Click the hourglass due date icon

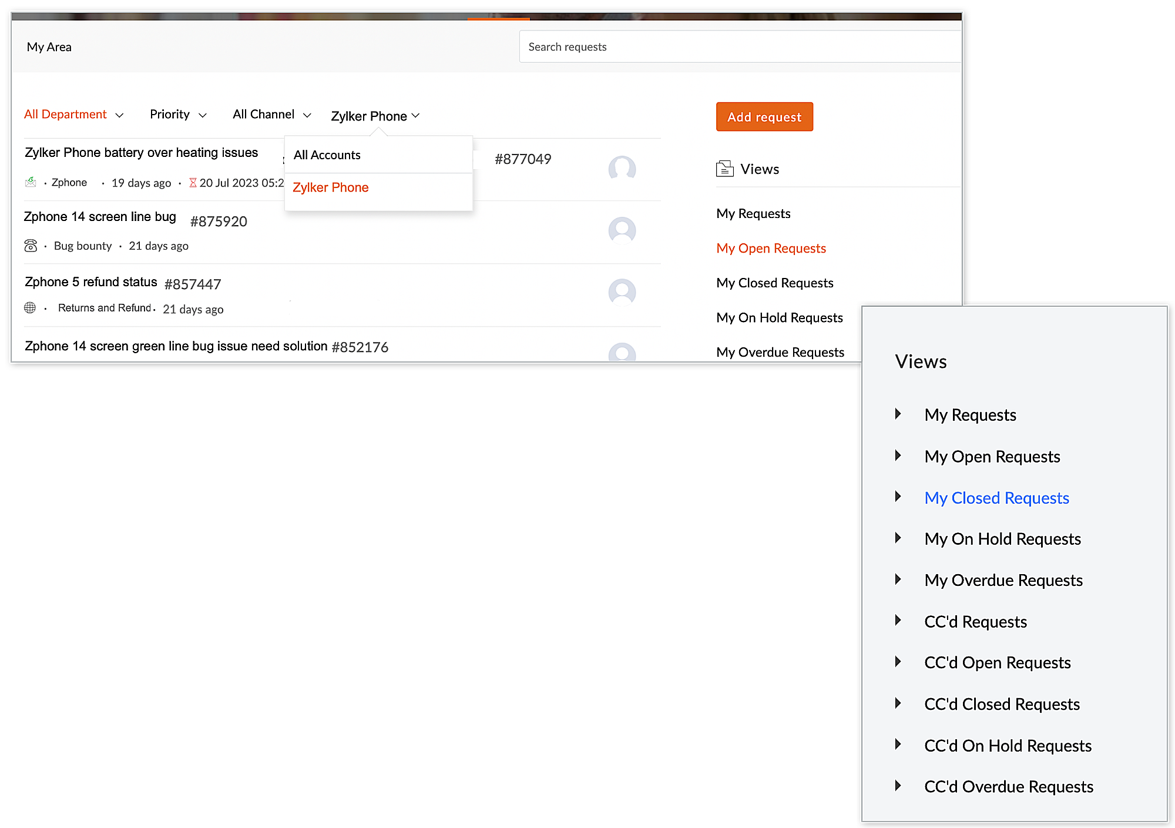193,183
